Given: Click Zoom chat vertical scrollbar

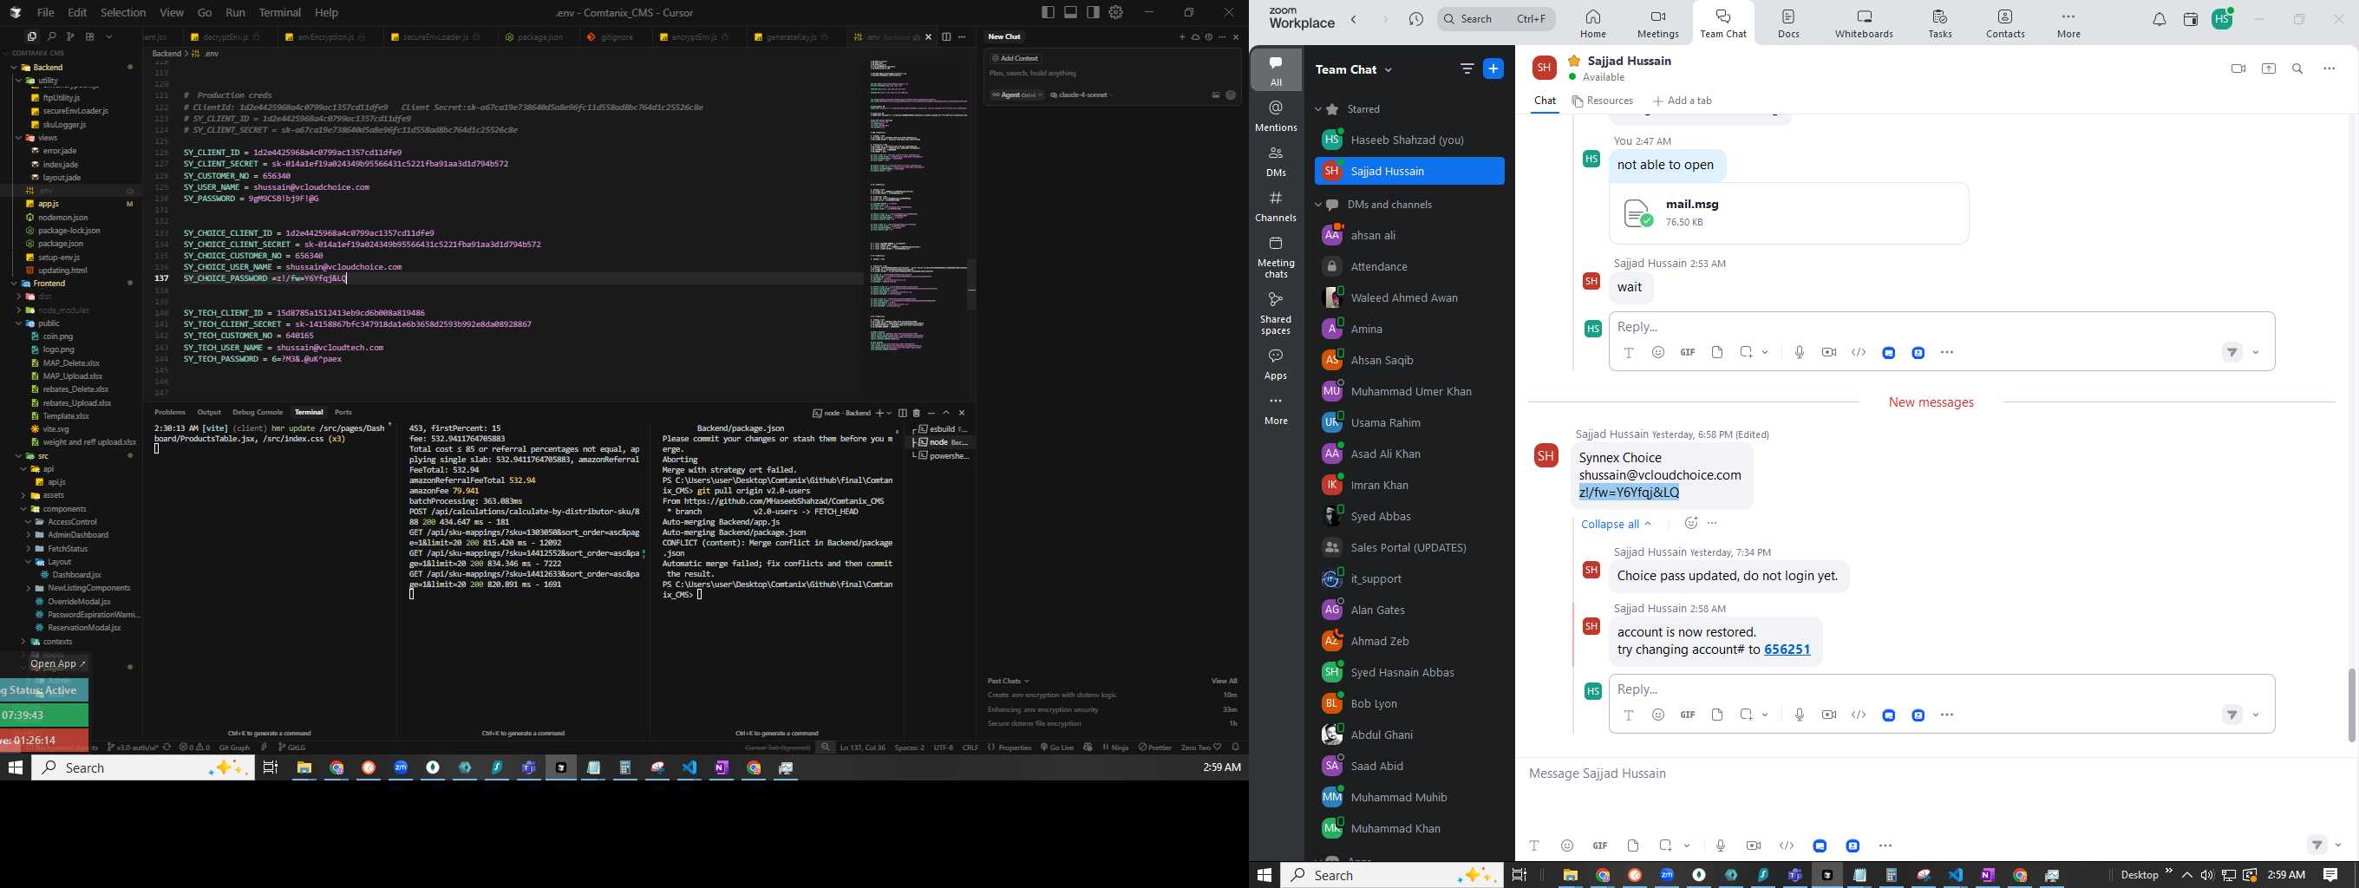Looking at the screenshot, I should pyautogui.click(x=2350, y=705).
